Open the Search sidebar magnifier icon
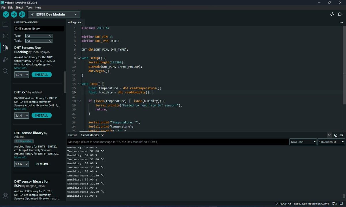Screen dimensions: 346x207 5,71
